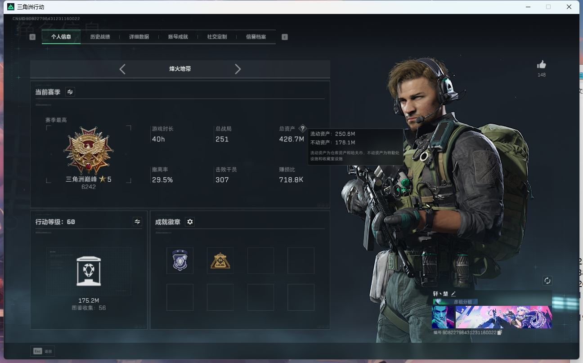Image resolution: width=583 pixels, height=363 pixels.
Task: Click the thumbs-up like icon
Action: click(542, 65)
